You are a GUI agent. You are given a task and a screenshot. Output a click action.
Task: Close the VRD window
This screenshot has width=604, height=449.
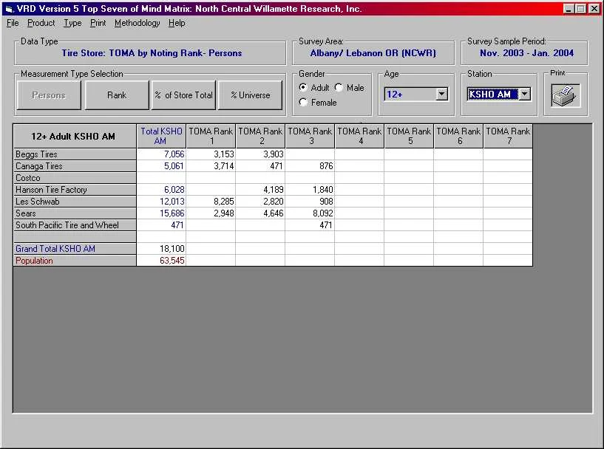pyautogui.click(x=594, y=8)
